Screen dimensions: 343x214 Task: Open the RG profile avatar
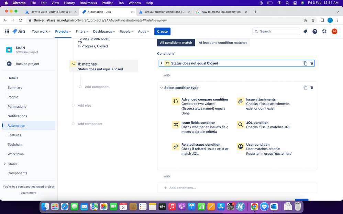tap(334, 32)
